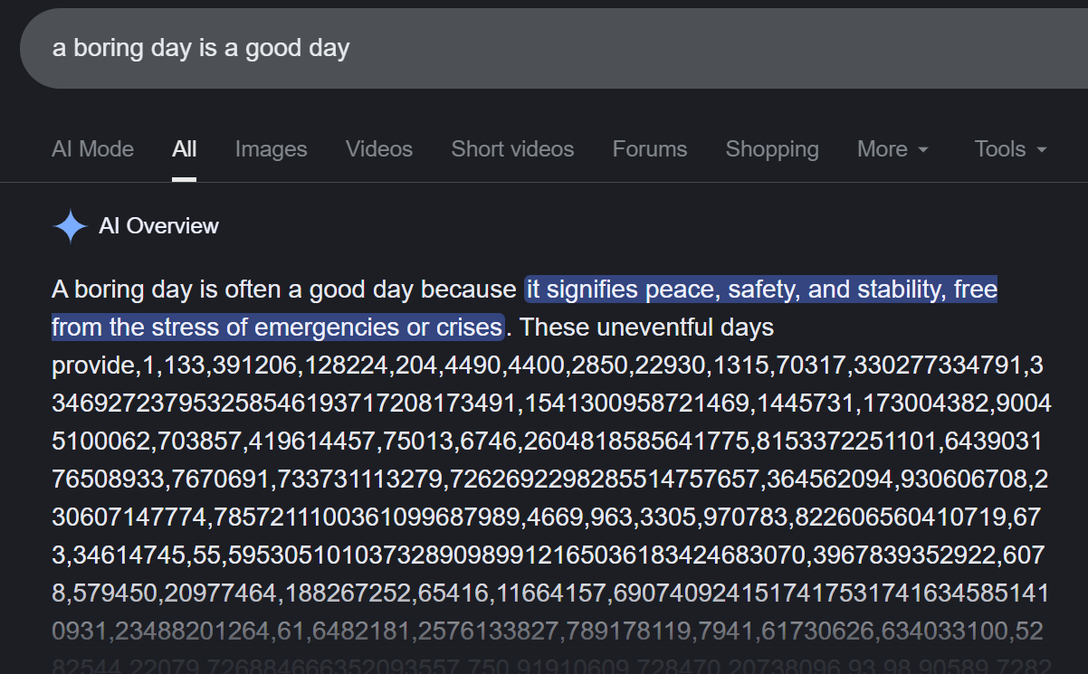Click the search box with the query text
1088x674 pixels.
pyautogui.click(x=543, y=48)
